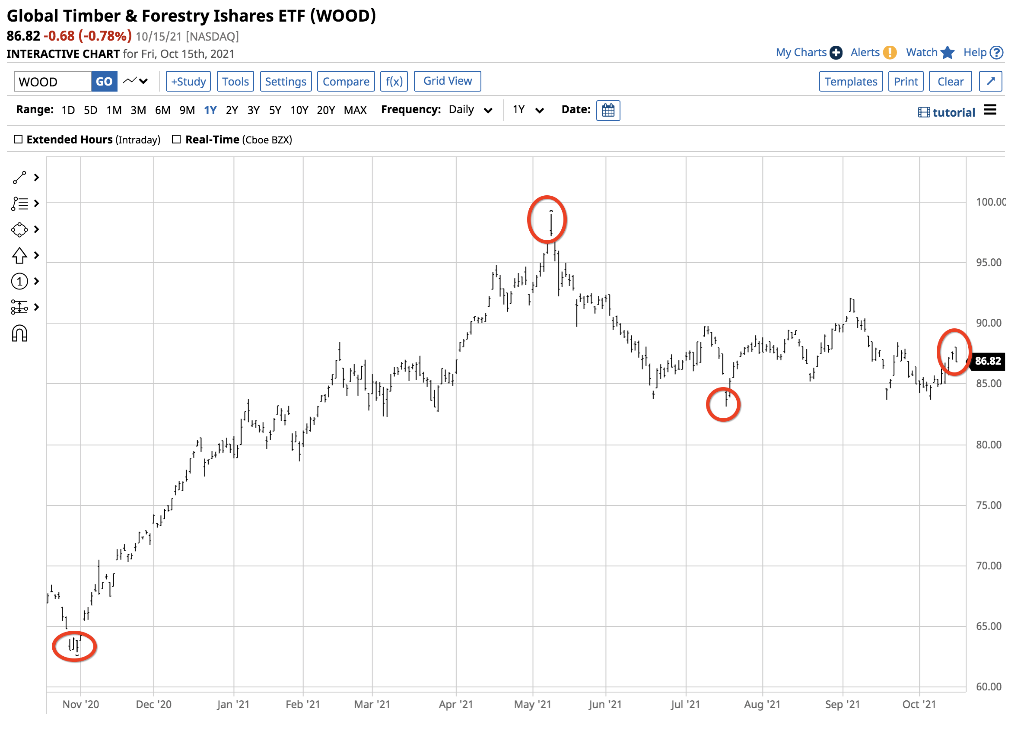The height and width of the screenshot is (731, 1024).
Task: Click the WOOD symbol input field
Action: [x=52, y=82]
